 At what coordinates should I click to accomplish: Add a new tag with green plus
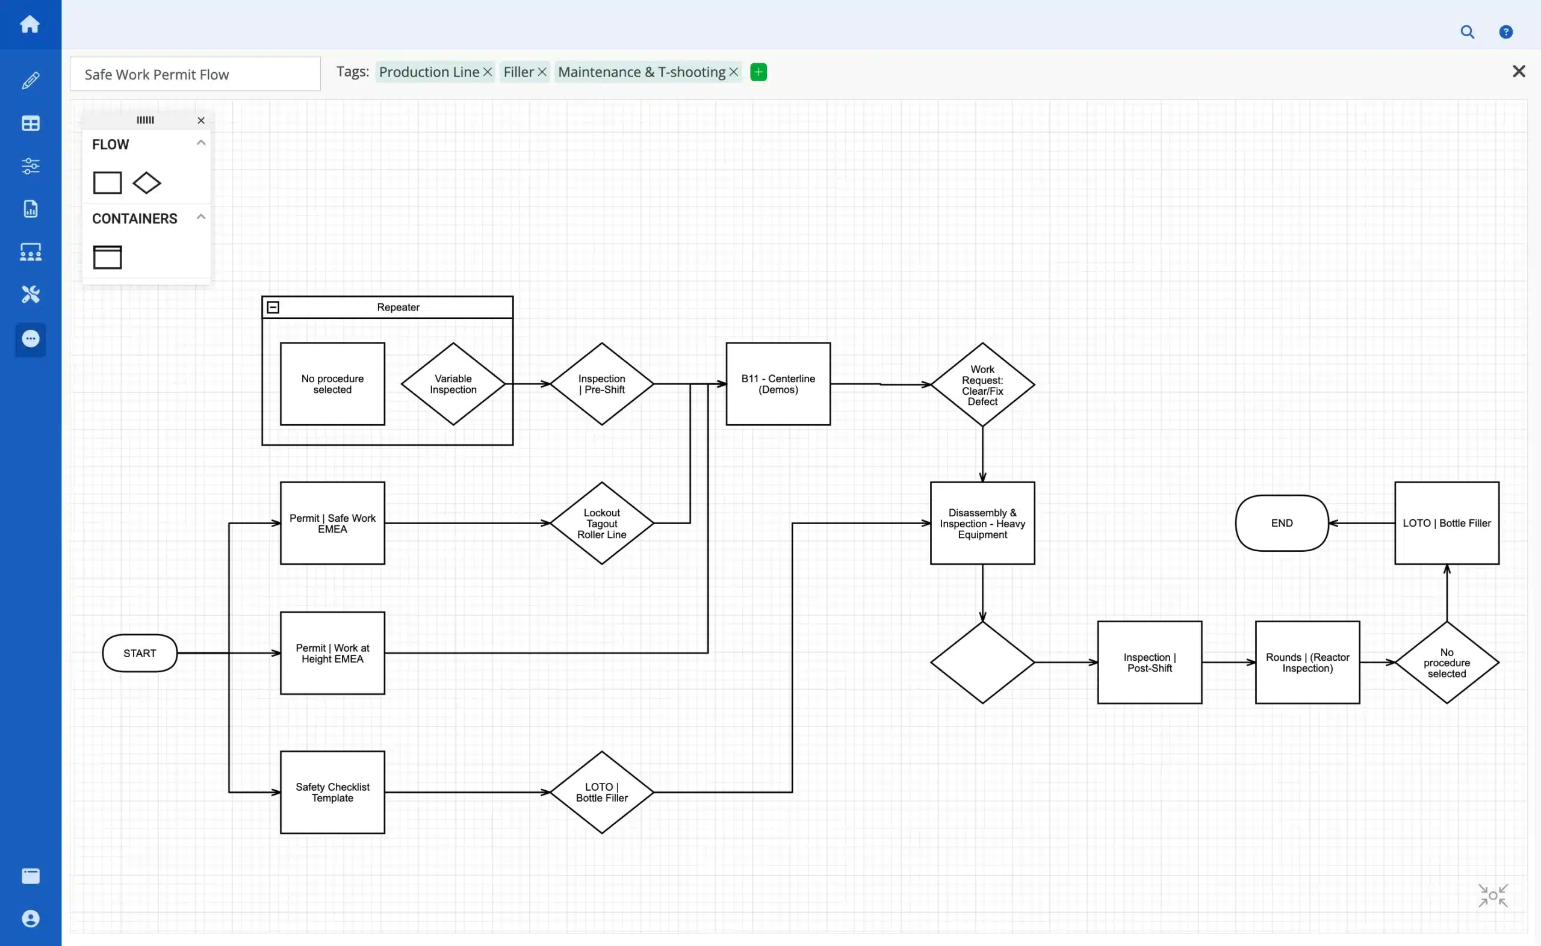pyautogui.click(x=758, y=72)
